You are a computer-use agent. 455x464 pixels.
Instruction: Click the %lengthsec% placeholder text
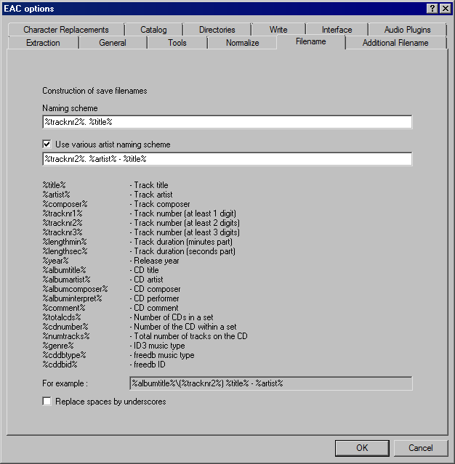[65, 251]
